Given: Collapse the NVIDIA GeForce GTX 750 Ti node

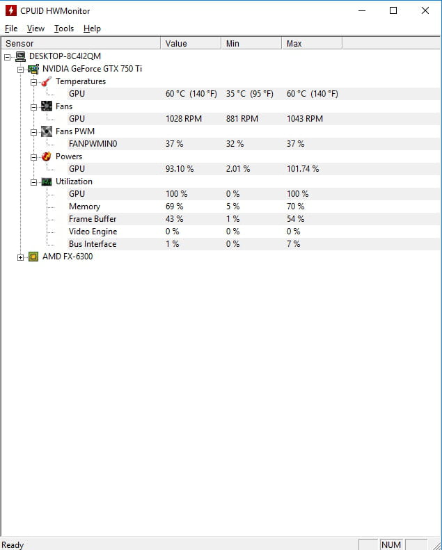Looking at the screenshot, I should [x=20, y=70].
